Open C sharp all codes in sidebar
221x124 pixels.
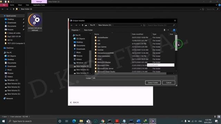(14, 33)
